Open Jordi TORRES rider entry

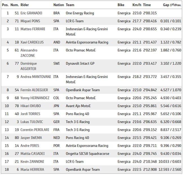coord(30,114)
